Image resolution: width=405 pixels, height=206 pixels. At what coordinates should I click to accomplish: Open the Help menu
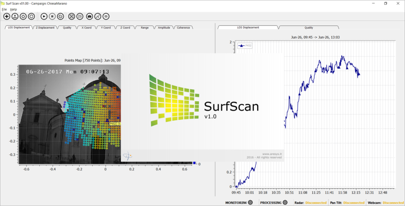point(13,9)
